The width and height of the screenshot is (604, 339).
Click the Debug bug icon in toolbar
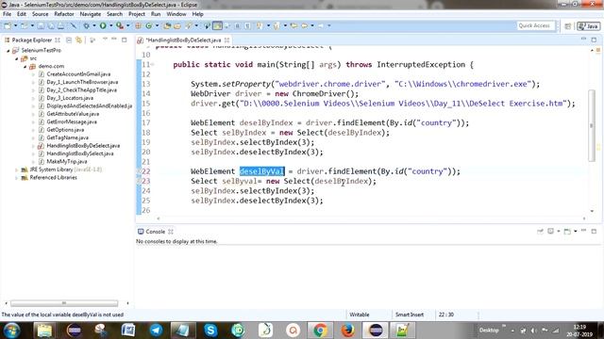pyautogui.click(x=86, y=25)
